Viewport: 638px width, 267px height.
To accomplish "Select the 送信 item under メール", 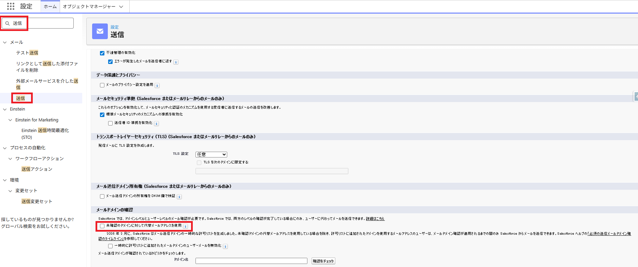I will pyautogui.click(x=20, y=98).
